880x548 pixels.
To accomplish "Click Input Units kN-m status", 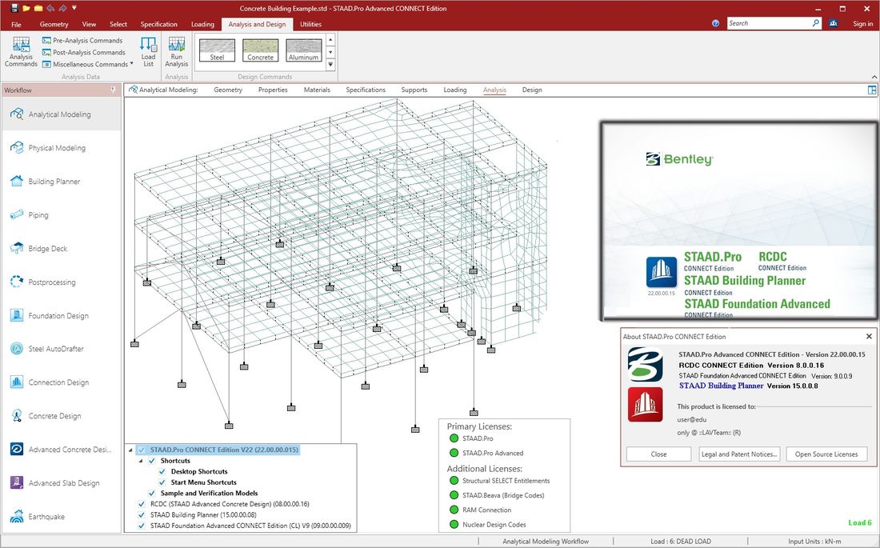I will click(x=814, y=542).
